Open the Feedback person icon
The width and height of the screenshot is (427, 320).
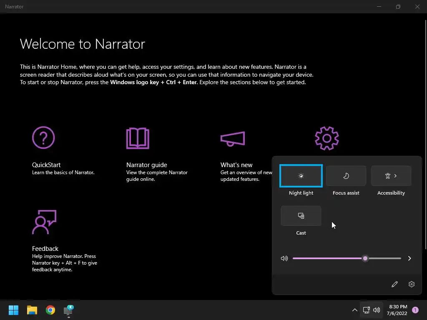(44, 222)
